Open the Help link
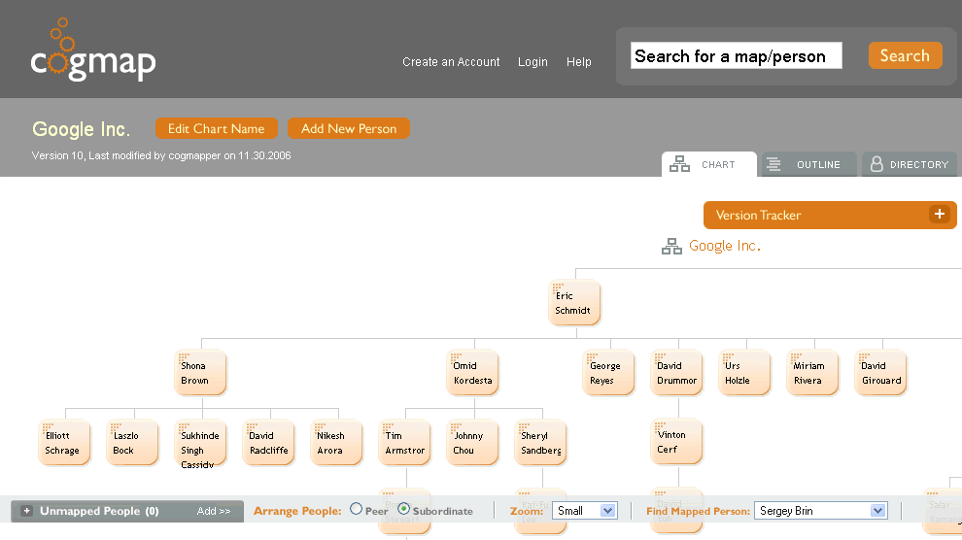Screen dimensions: 962x540 (578, 62)
